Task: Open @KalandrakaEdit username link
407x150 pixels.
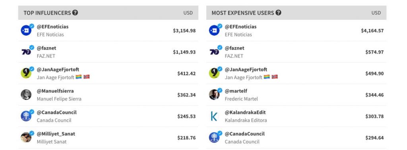Action: point(245,112)
